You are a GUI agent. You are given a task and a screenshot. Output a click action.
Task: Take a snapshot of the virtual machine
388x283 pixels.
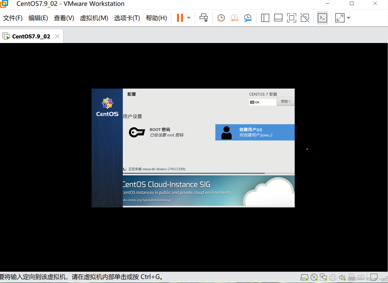tap(221, 18)
